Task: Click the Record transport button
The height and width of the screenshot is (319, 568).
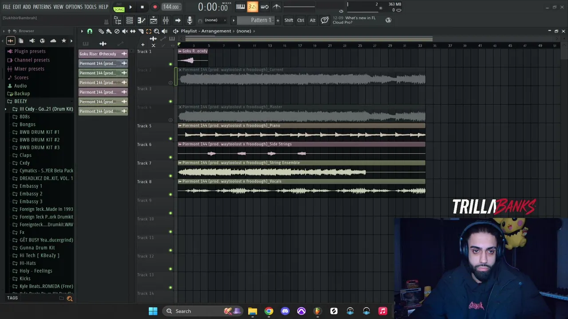Action: pos(155,7)
